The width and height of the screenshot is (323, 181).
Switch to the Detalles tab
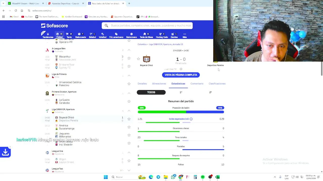pyautogui.click(x=142, y=83)
